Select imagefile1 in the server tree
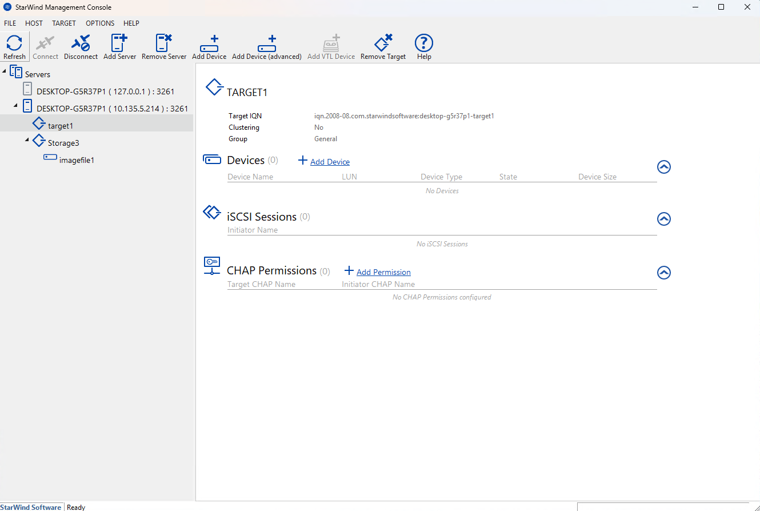760x511 pixels. coord(77,160)
